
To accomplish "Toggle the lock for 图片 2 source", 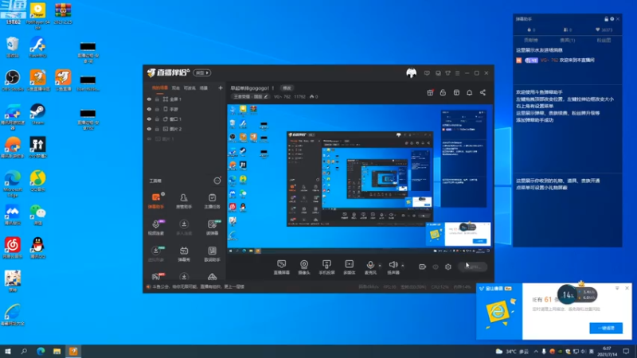I will [x=157, y=129].
